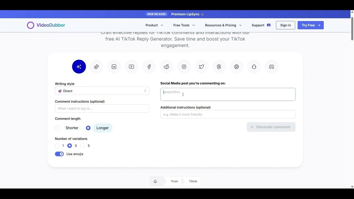Select the Discord platform icon
This screenshot has width=354, height=199.
point(272,67)
